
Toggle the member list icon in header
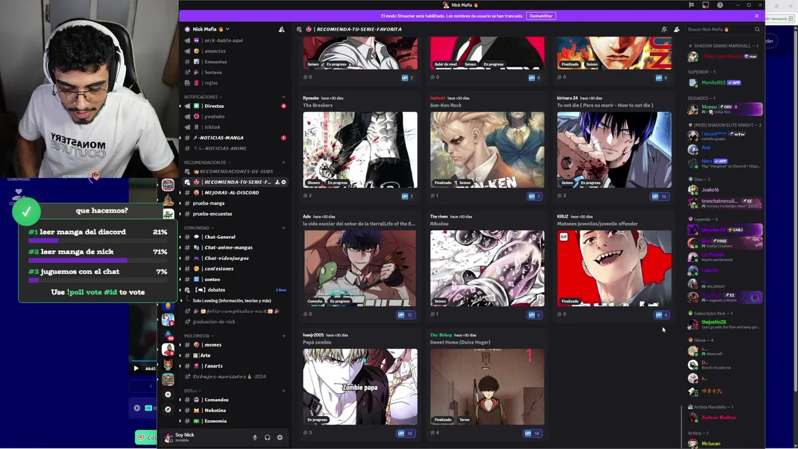pos(676,29)
